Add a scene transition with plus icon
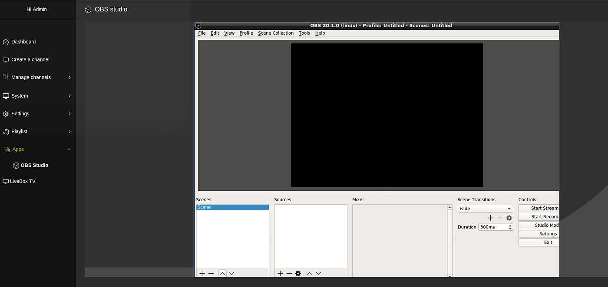The image size is (608, 287). click(x=491, y=218)
